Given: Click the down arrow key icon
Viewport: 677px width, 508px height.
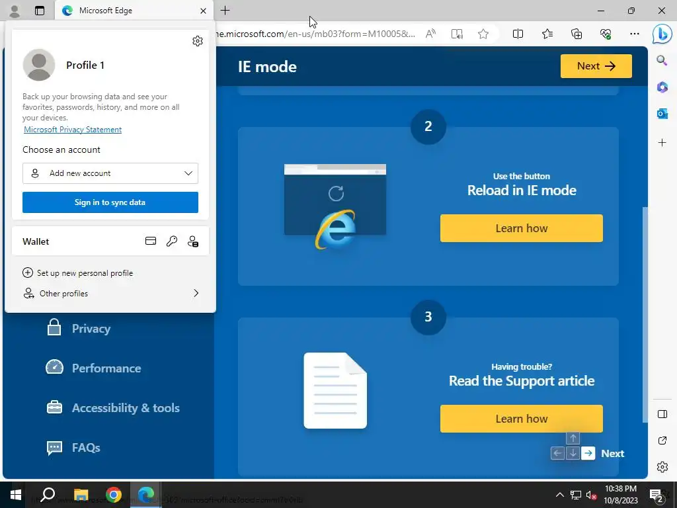Looking at the screenshot, I should coord(573,453).
